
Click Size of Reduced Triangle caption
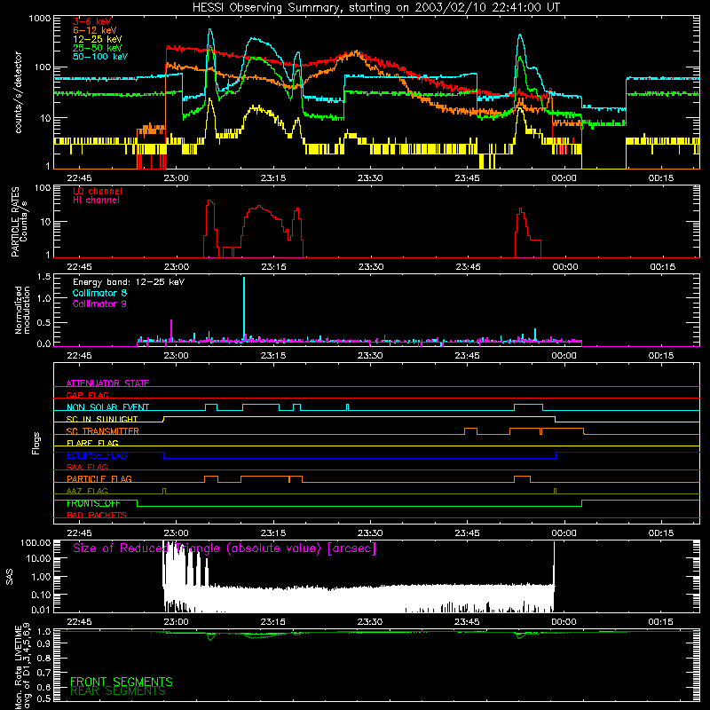pos(225,548)
